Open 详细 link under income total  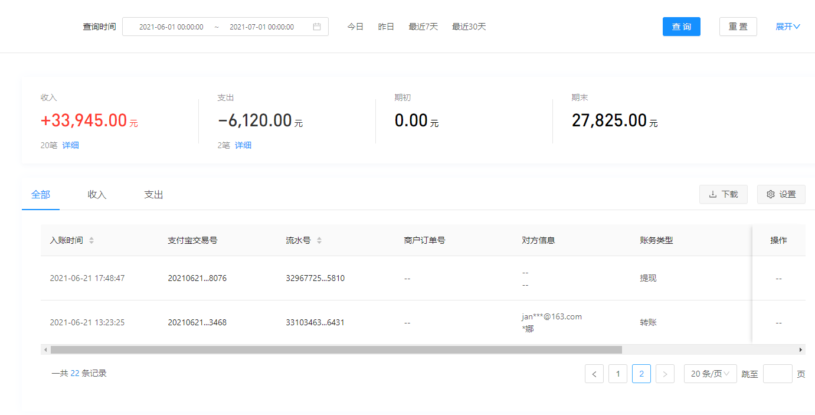pos(71,145)
